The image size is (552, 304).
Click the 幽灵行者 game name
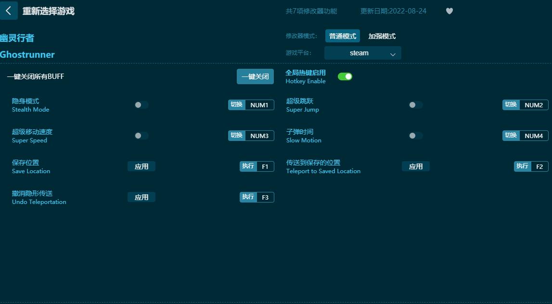[x=17, y=38]
